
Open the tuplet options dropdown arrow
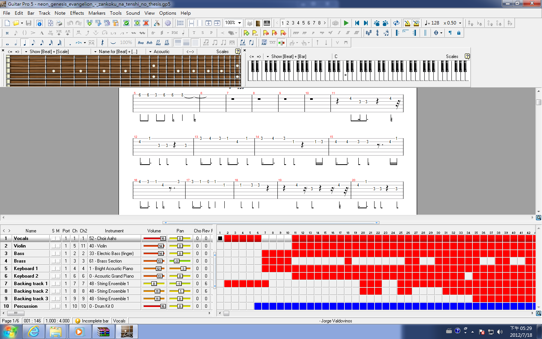[85, 43]
